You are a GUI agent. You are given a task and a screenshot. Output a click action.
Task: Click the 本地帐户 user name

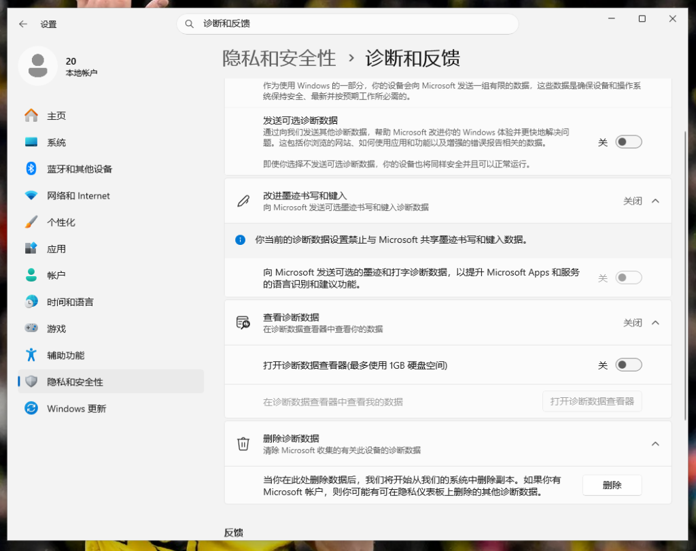82,73
